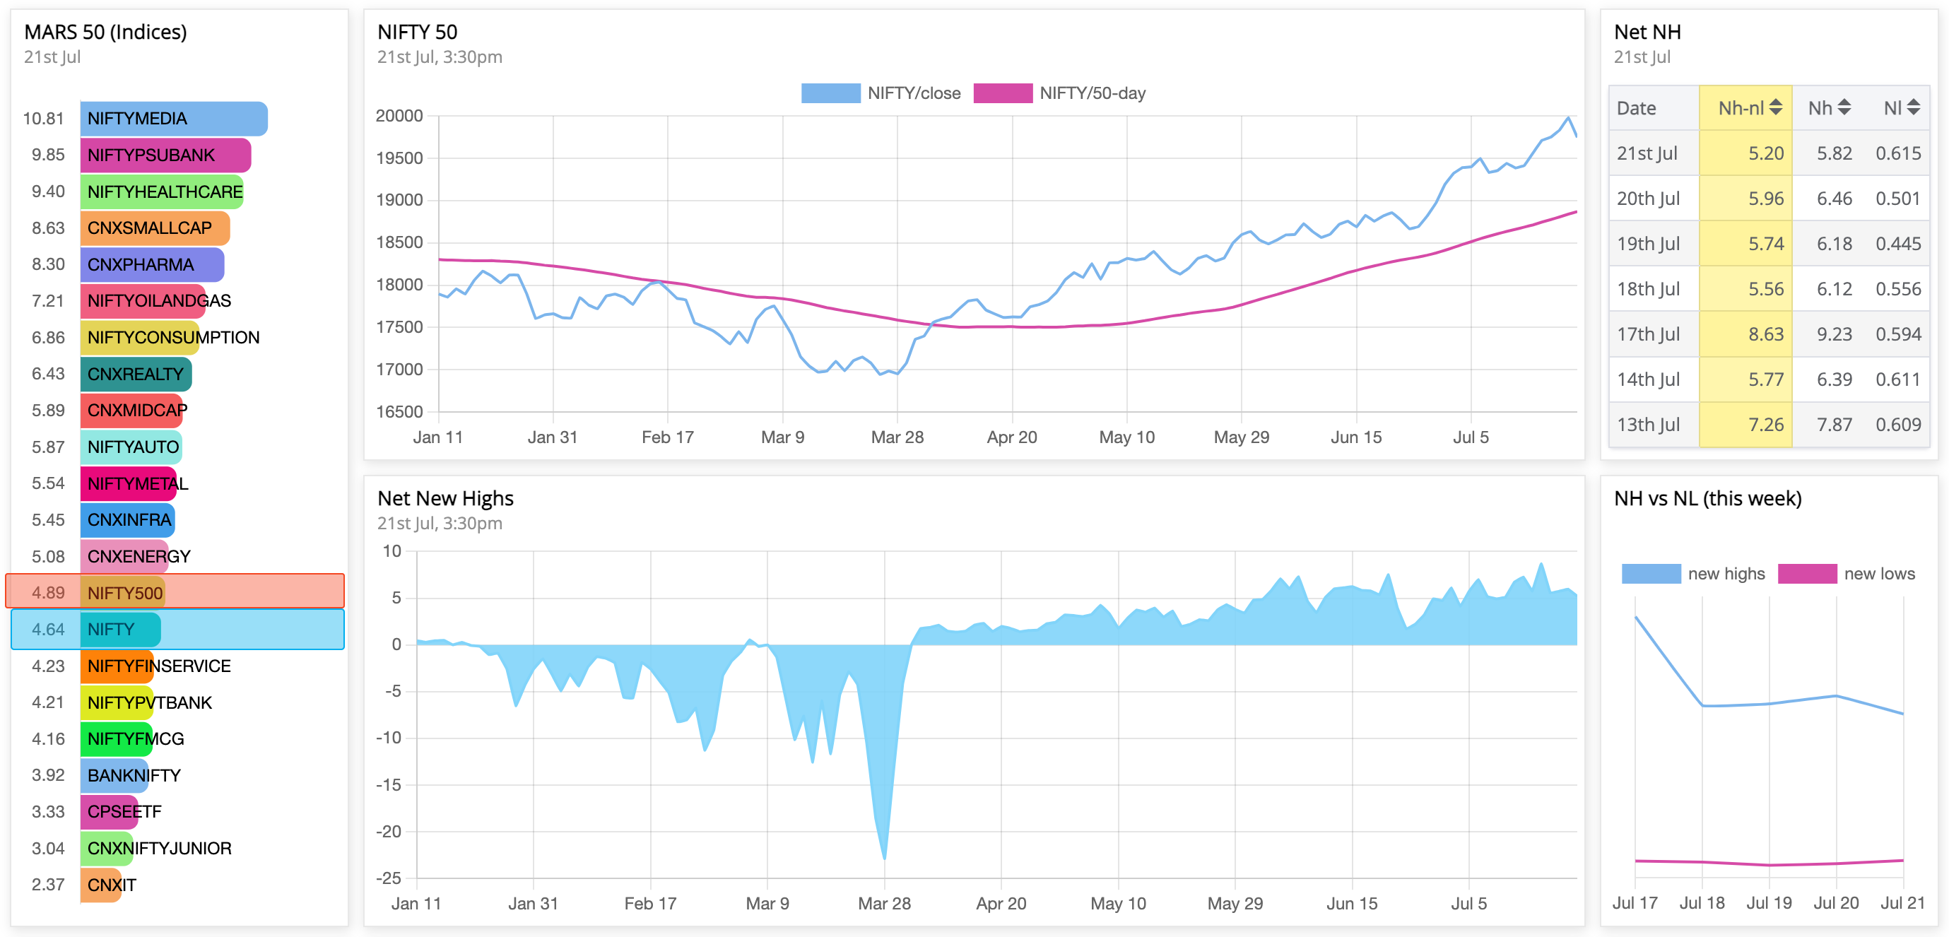
Task: Click Nh-nl value 7.26
Action: coord(1766,425)
